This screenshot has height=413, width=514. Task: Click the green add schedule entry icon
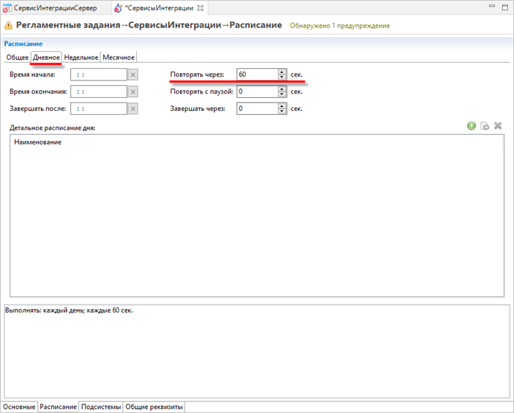pyautogui.click(x=471, y=126)
